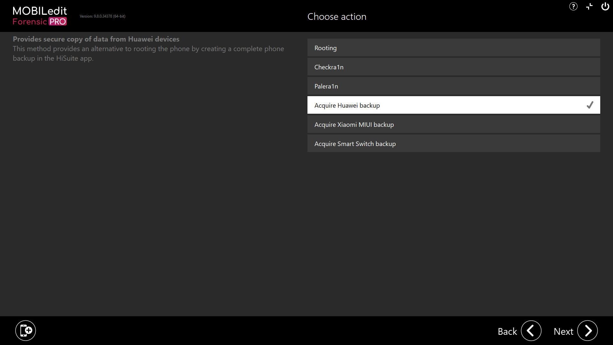613x345 pixels.
Task: Choose Acquire Xiaomi MIUI backup
Action: (x=454, y=125)
